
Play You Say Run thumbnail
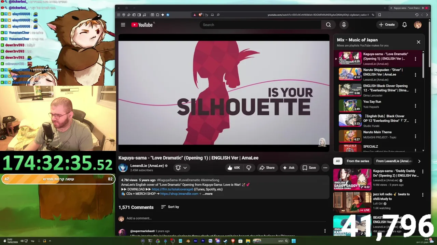click(350, 105)
